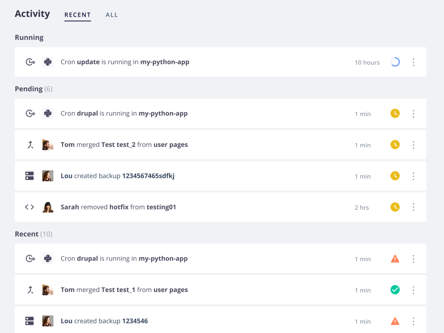Viewport: 444px width, 333px height.
Task: Click the pending clock status on Cron drupal pending row
Action: coord(395,113)
